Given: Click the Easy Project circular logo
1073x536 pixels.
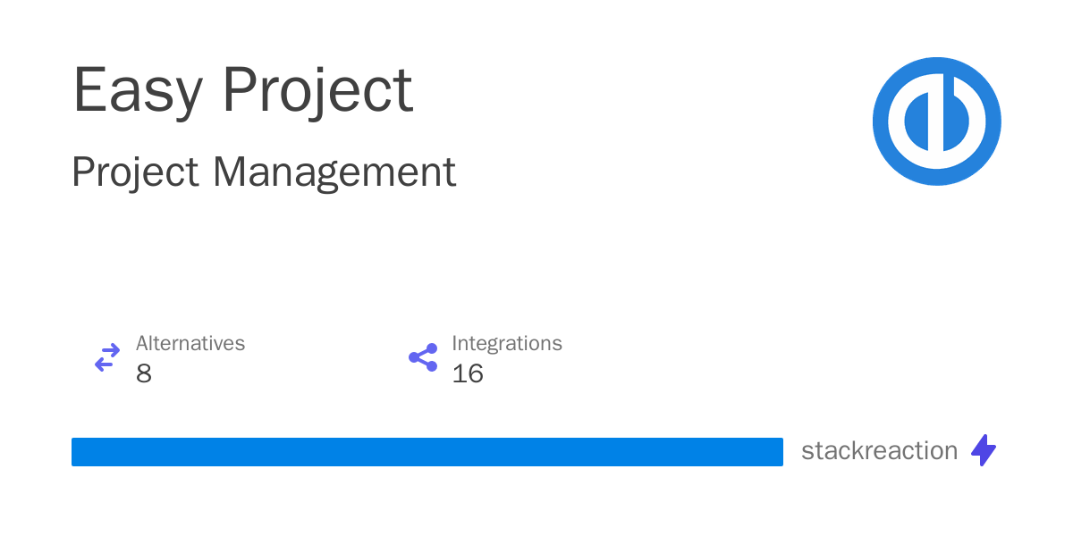Looking at the screenshot, I should click(x=937, y=121).
